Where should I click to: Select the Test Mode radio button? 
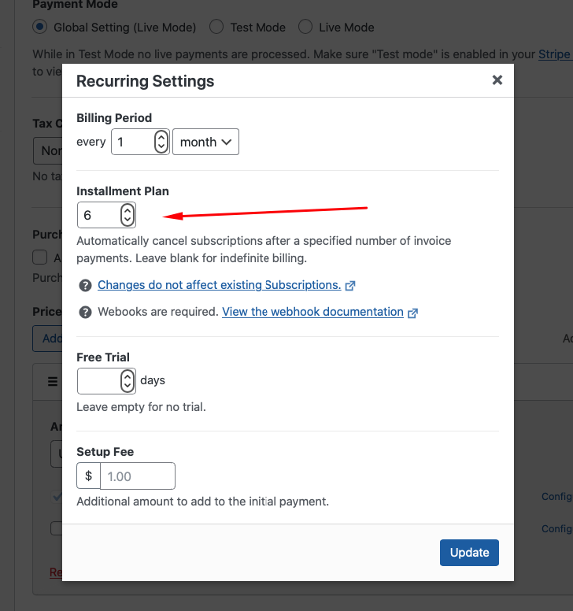pyautogui.click(x=216, y=27)
